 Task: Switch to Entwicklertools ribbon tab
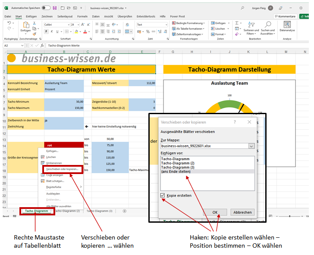coord(146,16)
